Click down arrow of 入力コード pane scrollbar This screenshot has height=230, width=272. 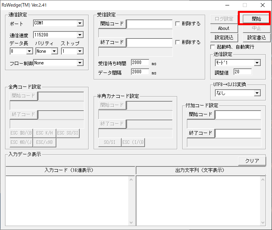coord(131,223)
